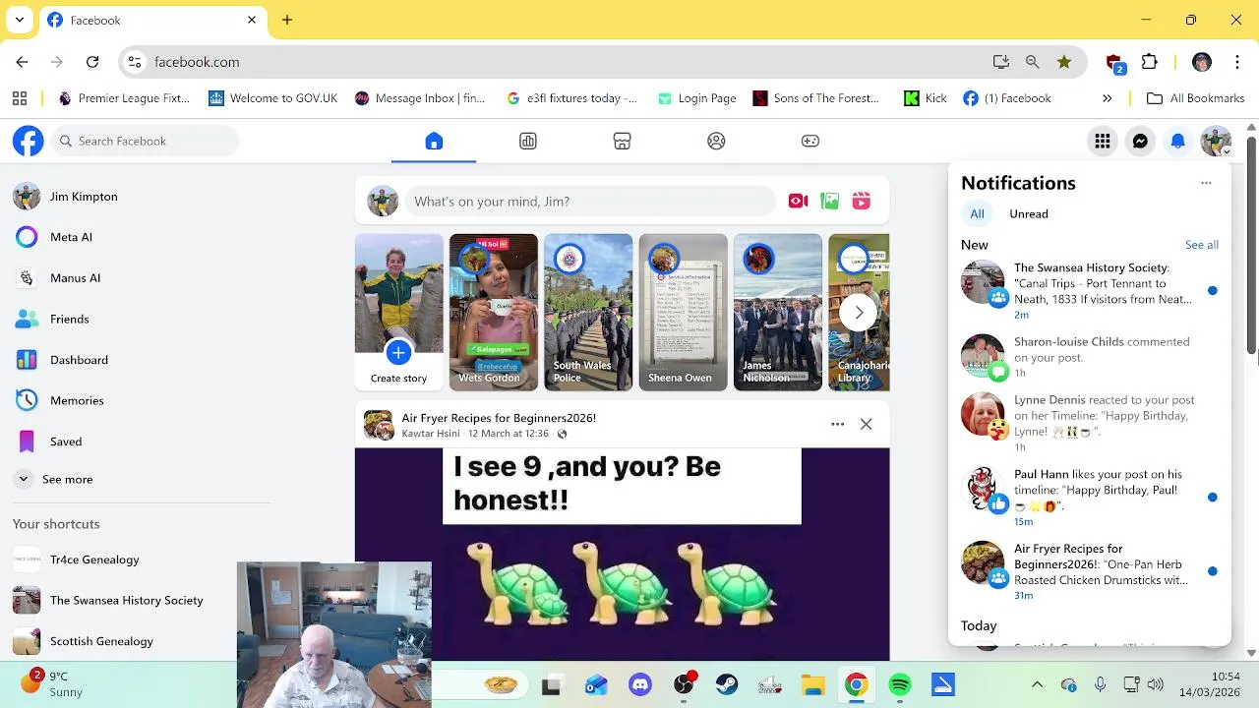Click the Facebook logo
This screenshot has width=1259, height=708.
click(28, 142)
